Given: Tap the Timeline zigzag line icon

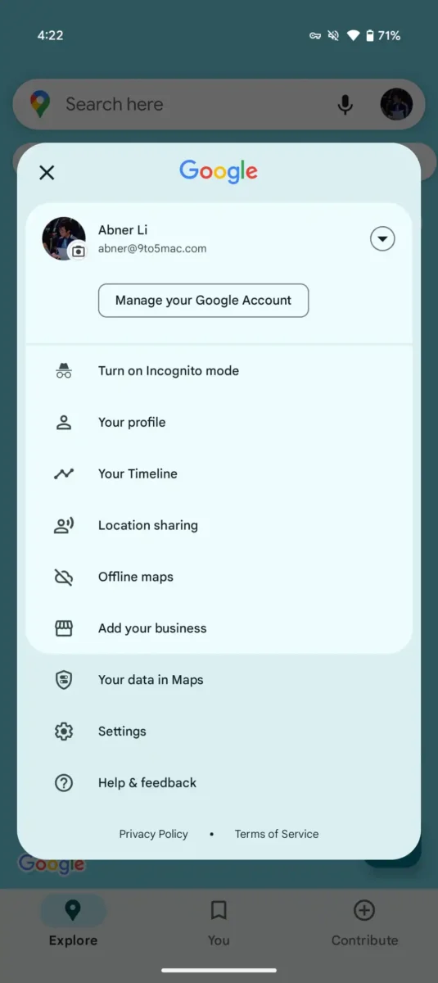Looking at the screenshot, I should click(64, 473).
